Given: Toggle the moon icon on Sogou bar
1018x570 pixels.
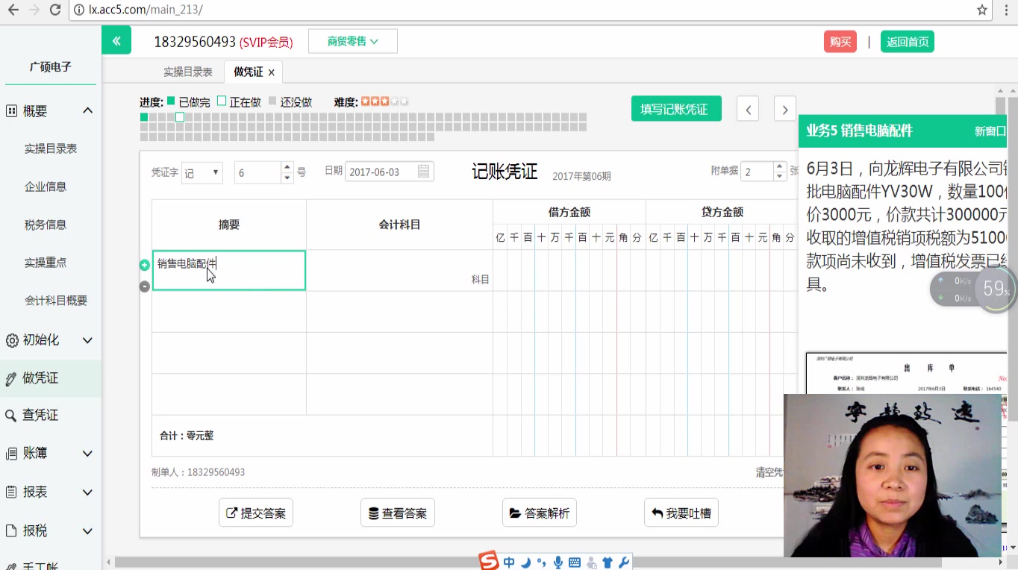Looking at the screenshot, I should tap(525, 562).
